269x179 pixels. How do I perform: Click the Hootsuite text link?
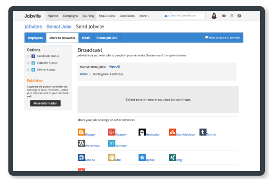pos(152,135)
